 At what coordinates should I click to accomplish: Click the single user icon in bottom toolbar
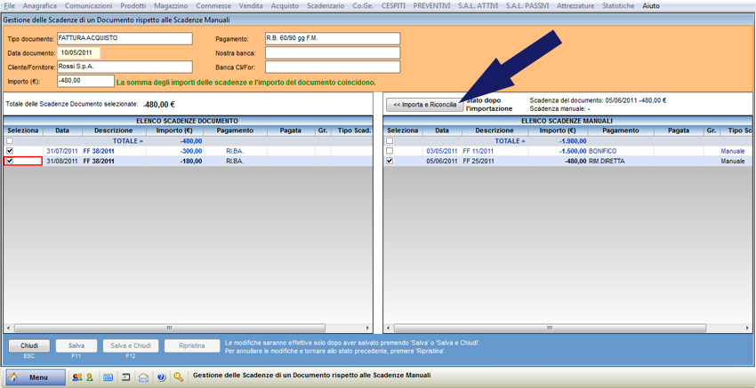point(90,377)
